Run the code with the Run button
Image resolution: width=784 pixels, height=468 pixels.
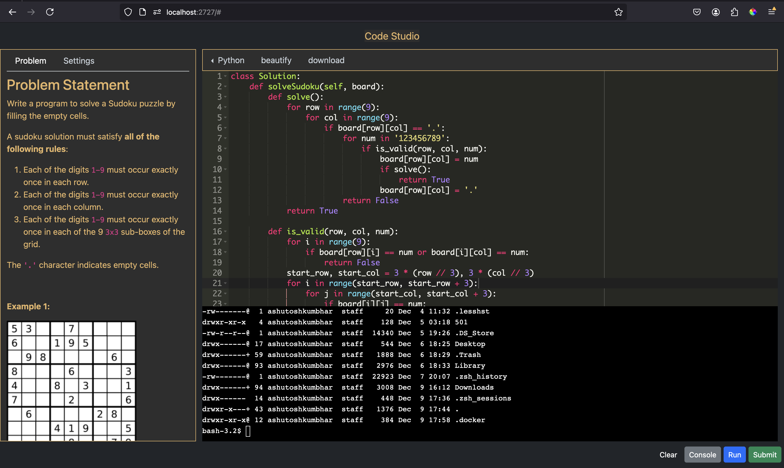click(x=734, y=455)
